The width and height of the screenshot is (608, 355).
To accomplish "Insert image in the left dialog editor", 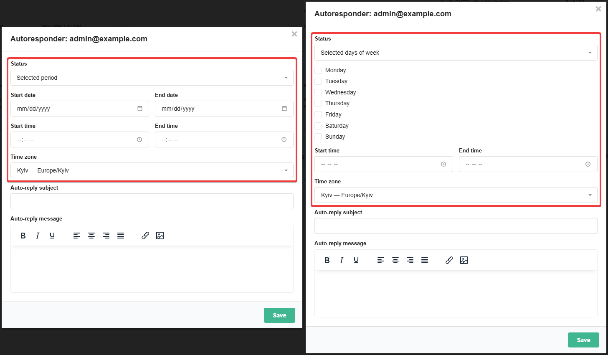I will [160, 236].
